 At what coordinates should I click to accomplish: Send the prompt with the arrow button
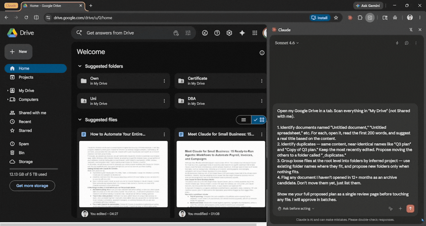(410, 208)
